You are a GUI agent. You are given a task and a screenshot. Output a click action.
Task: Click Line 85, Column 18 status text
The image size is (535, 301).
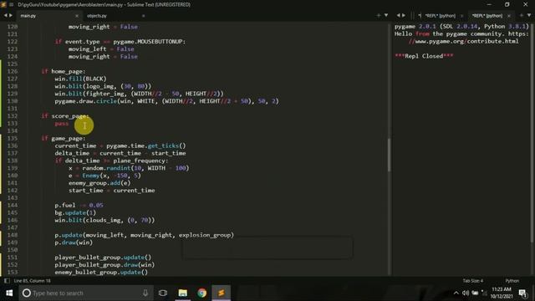click(32, 281)
